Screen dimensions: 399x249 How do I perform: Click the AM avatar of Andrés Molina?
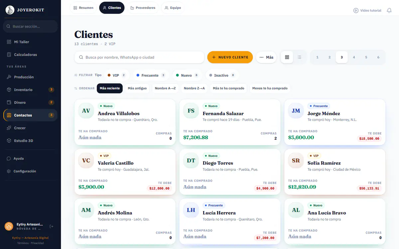coord(86,210)
